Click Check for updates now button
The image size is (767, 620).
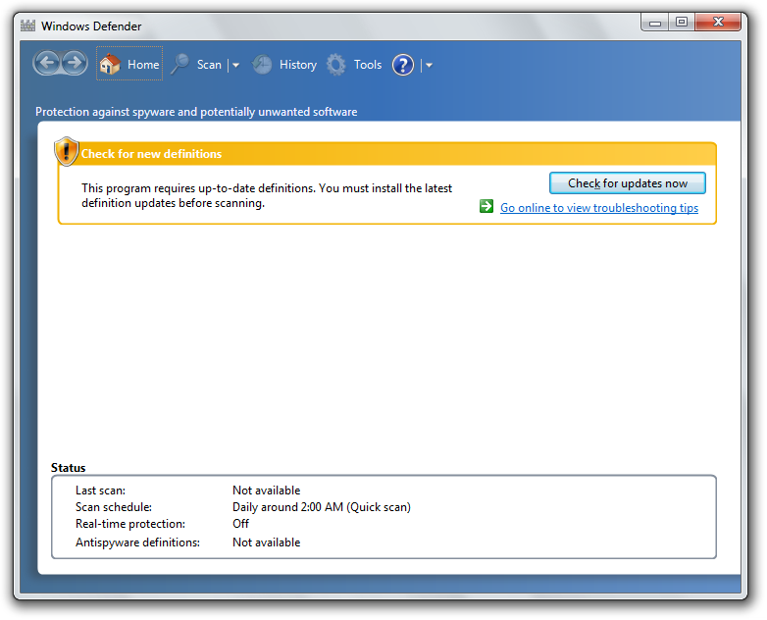pyautogui.click(x=627, y=183)
